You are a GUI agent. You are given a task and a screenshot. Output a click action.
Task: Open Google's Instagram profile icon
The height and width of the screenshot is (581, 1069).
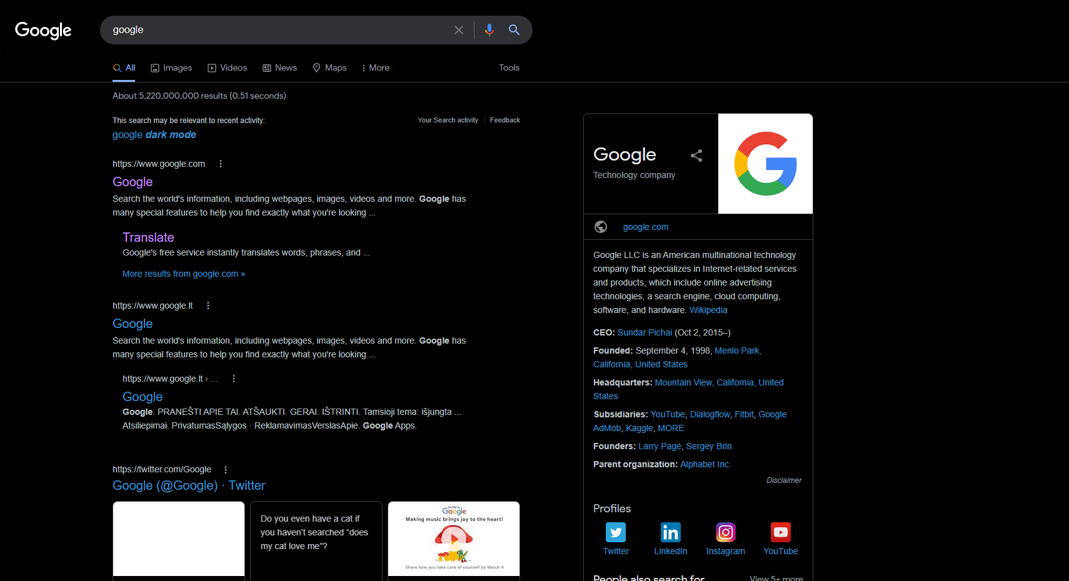[726, 532]
